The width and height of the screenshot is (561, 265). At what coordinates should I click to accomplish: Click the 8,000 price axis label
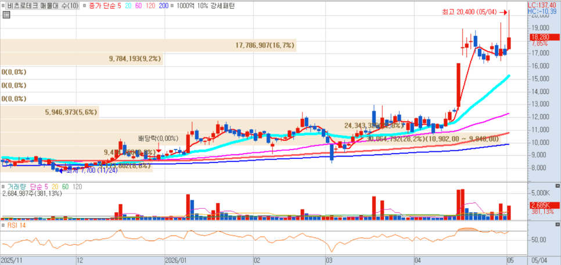click(x=539, y=168)
